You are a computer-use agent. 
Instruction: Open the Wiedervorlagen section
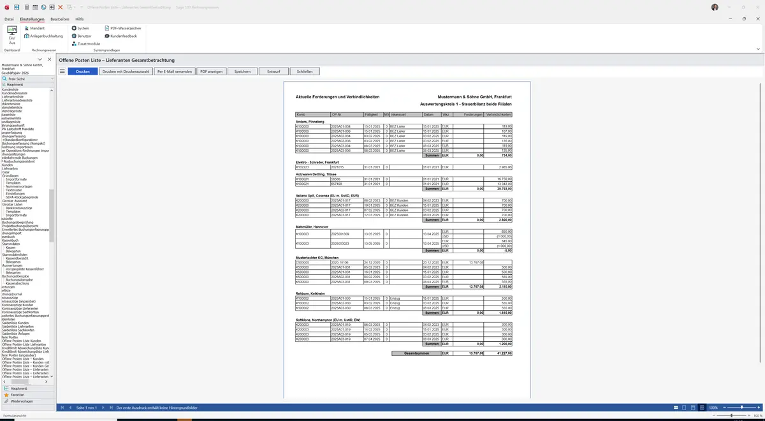(27, 401)
